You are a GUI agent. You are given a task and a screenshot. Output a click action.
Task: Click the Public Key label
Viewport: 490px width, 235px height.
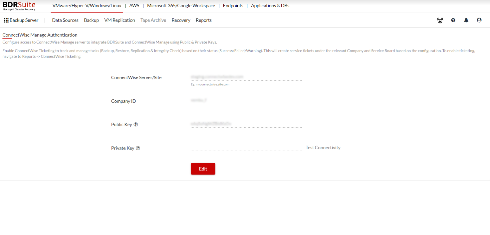pyautogui.click(x=122, y=125)
